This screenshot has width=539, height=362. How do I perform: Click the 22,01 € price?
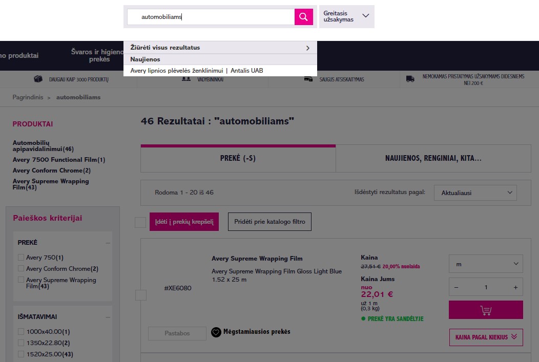[x=377, y=294]
